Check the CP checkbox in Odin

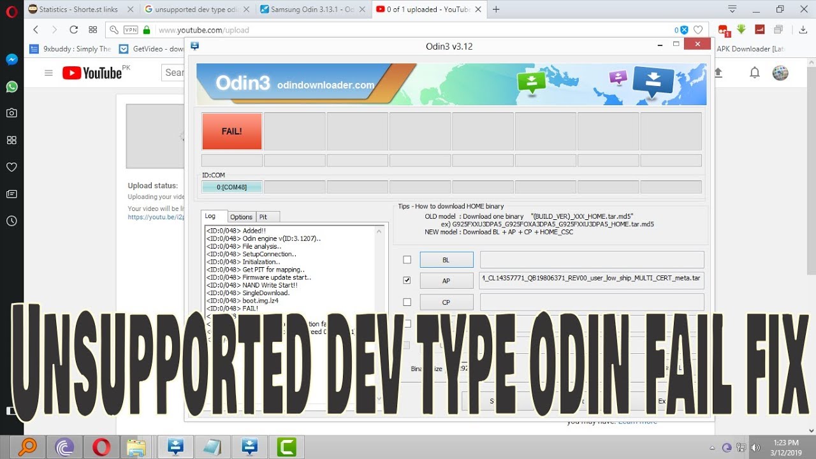point(407,302)
